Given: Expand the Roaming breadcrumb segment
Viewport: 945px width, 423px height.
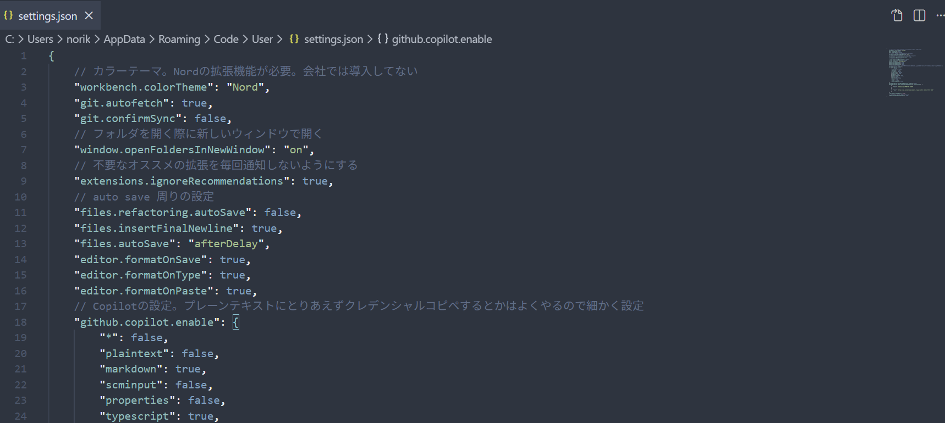Looking at the screenshot, I should (179, 39).
